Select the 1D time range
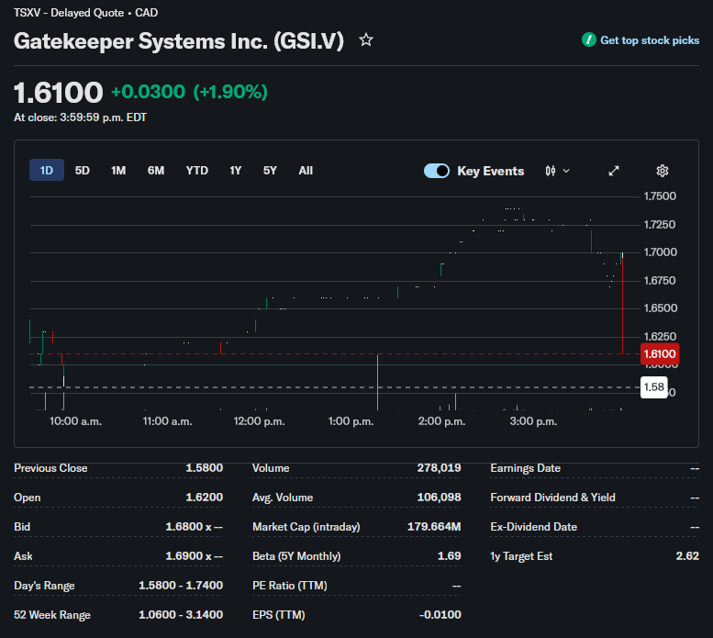This screenshot has height=638, width=713. click(x=47, y=171)
